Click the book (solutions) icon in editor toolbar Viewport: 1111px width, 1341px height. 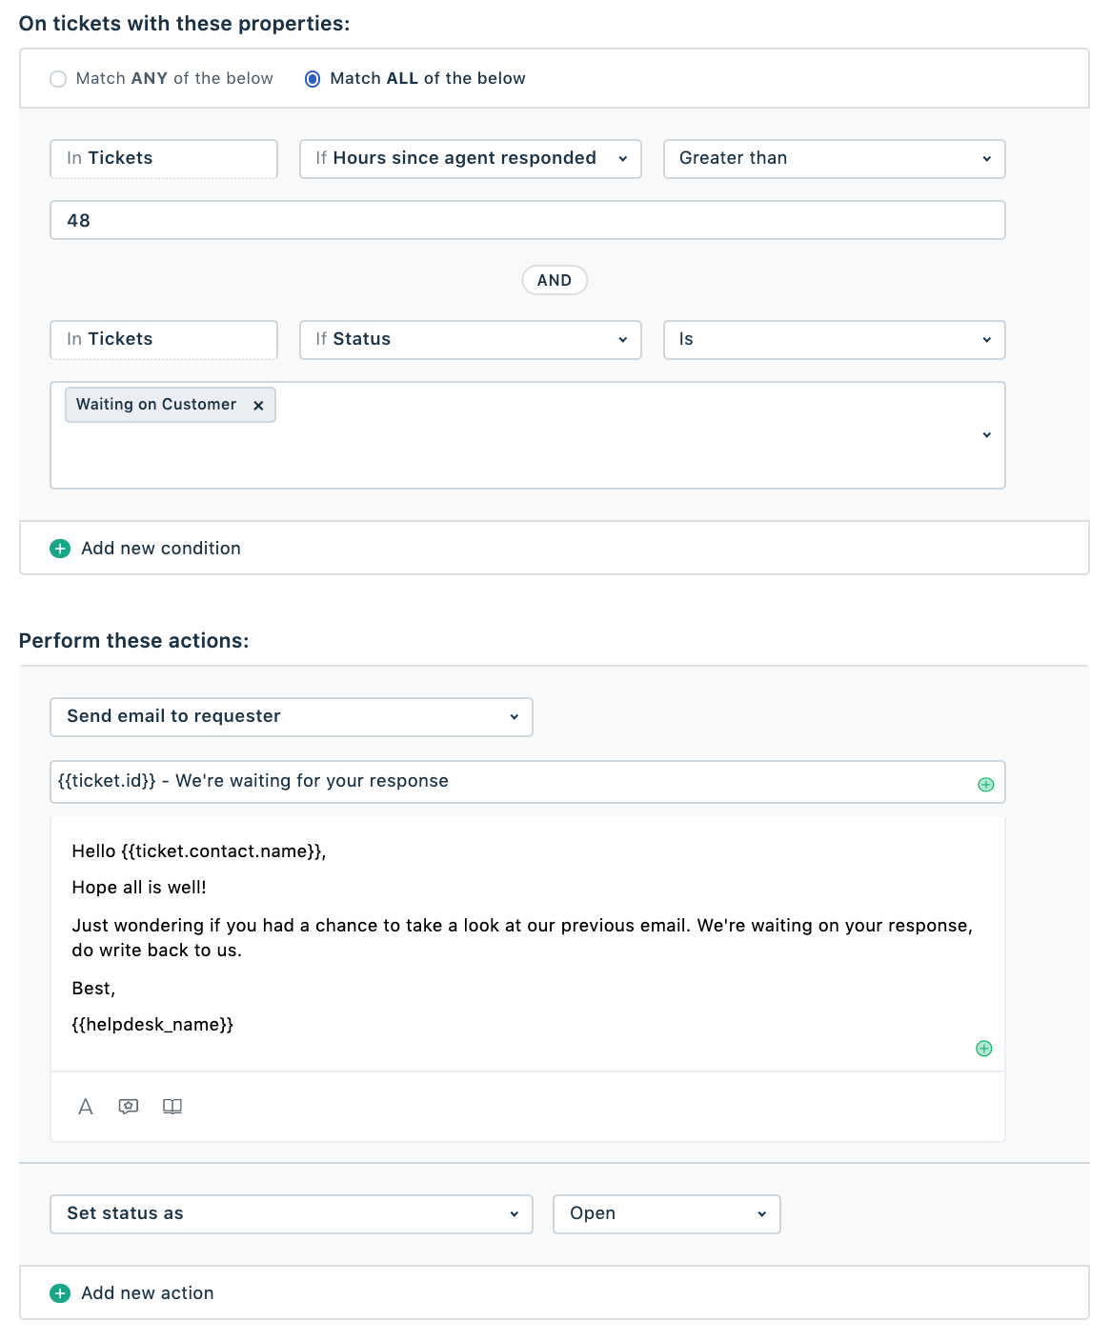[172, 1107]
